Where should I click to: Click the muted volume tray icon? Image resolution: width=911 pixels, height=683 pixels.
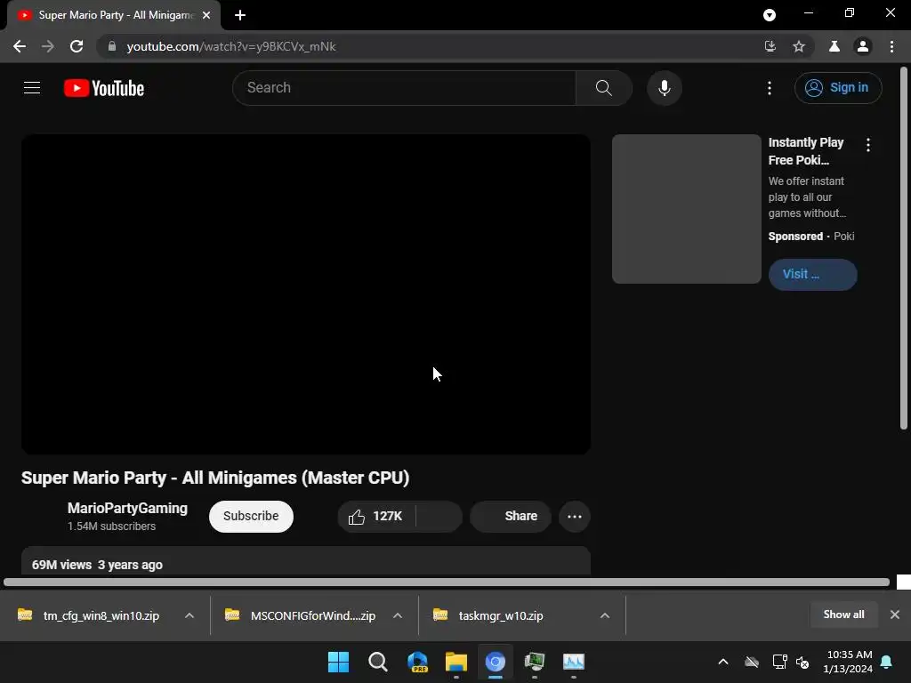point(802,662)
